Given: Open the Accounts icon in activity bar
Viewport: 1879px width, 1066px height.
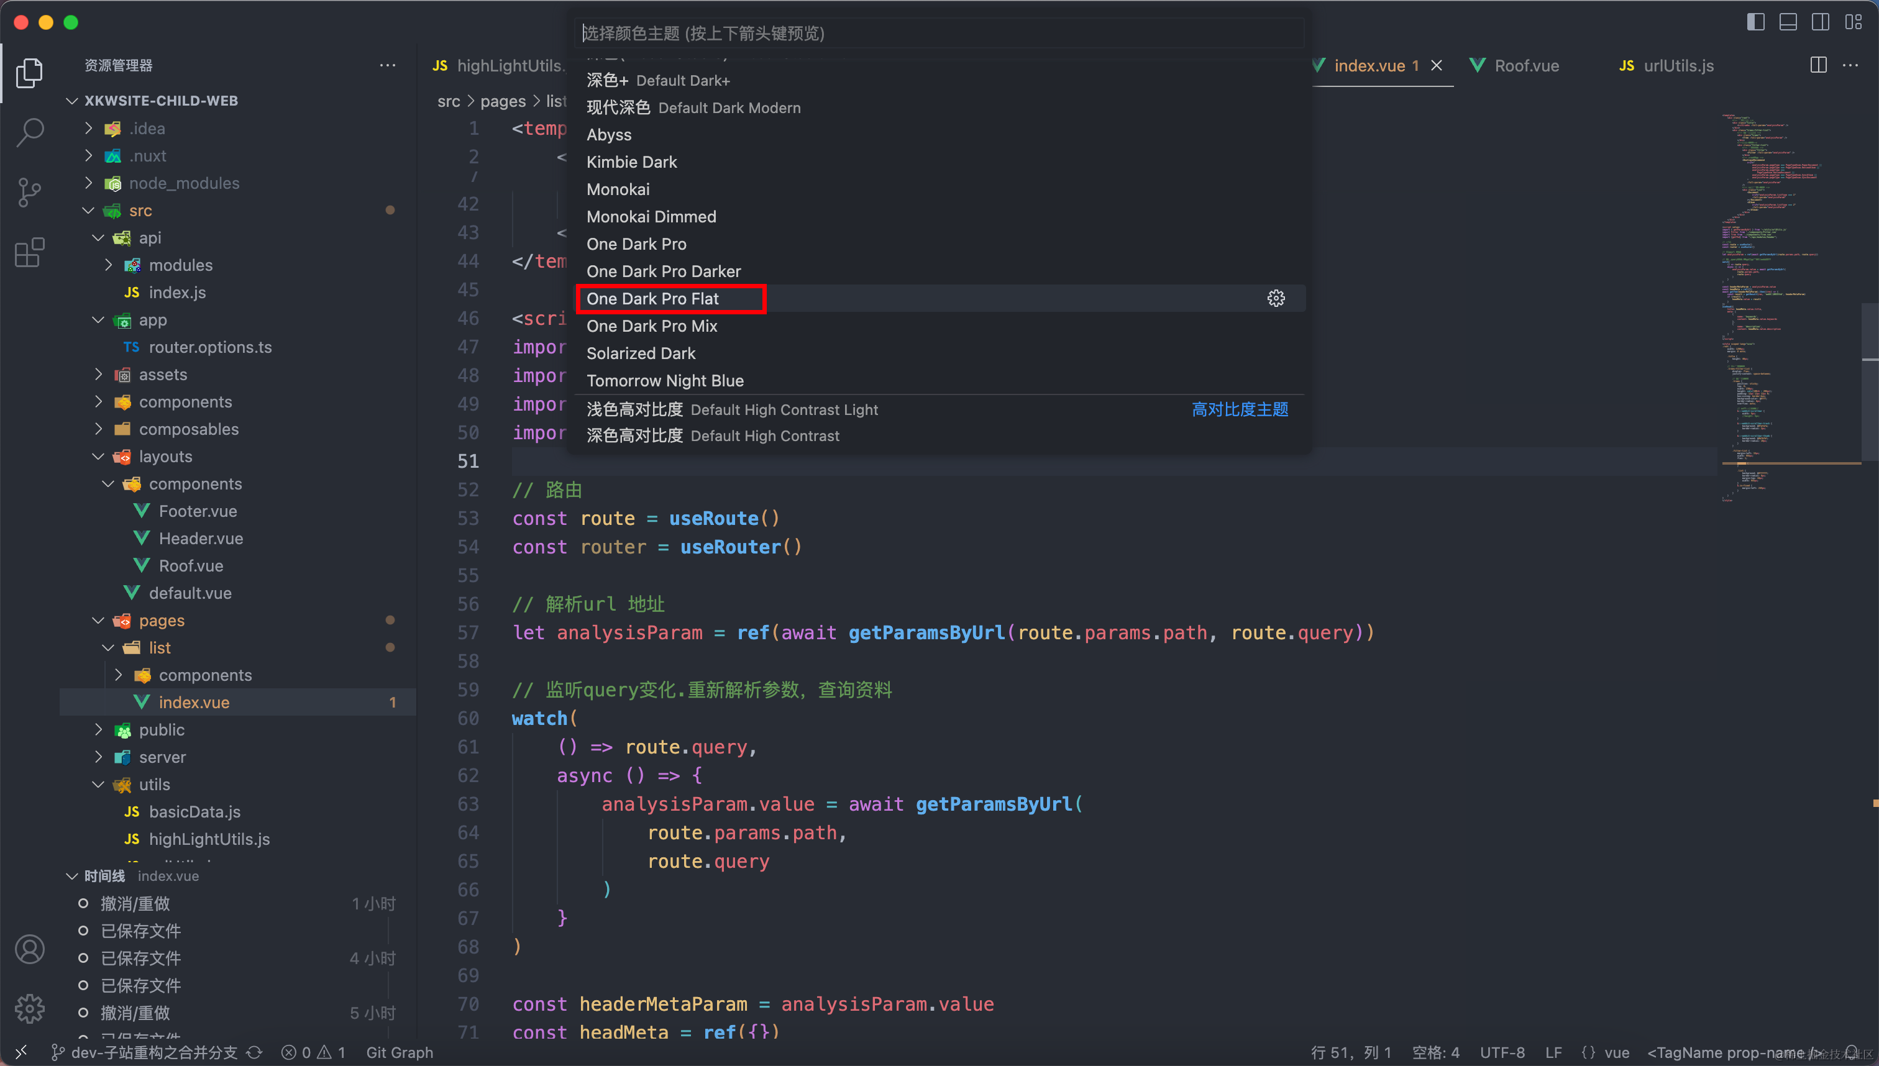Looking at the screenshot, I should pos(29,949).
